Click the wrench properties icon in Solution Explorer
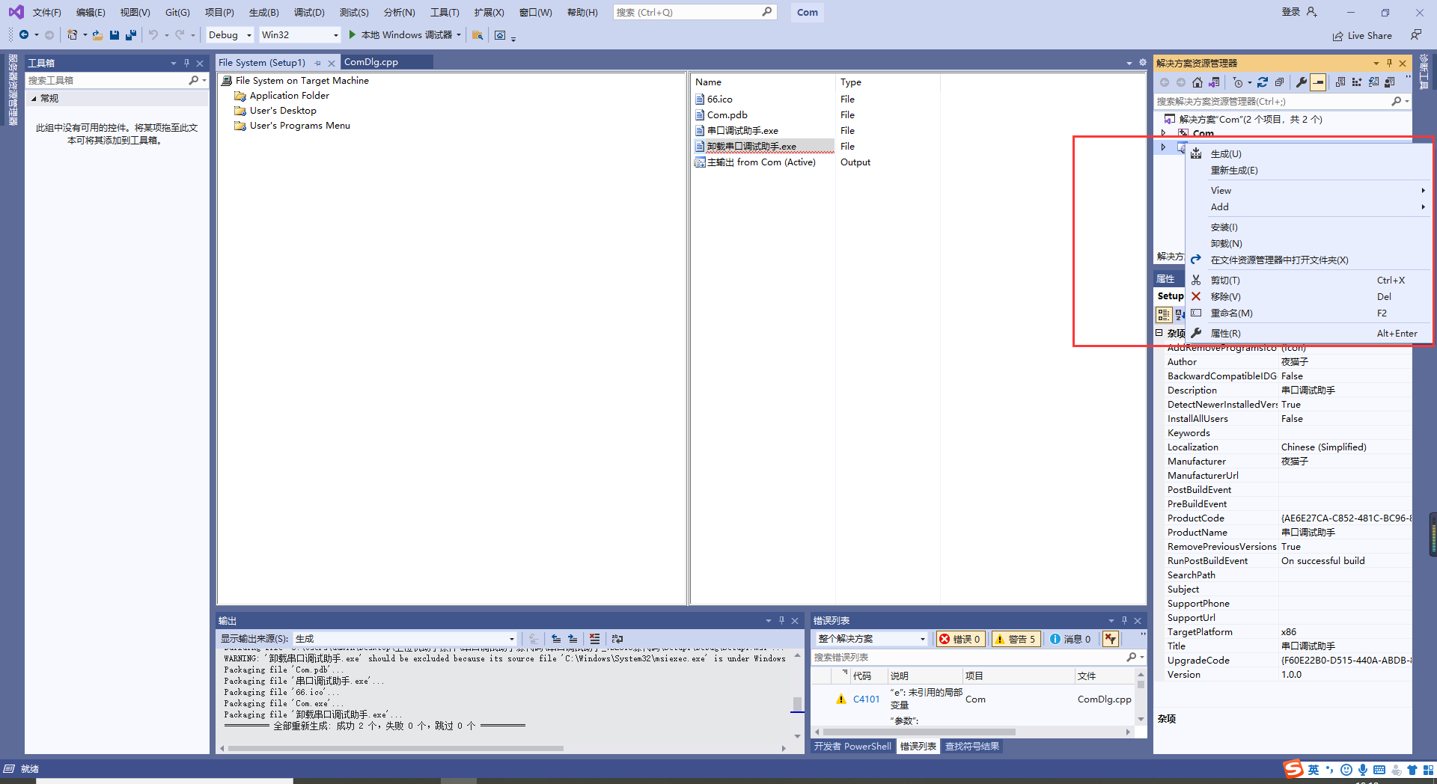Image resolution: width=1437 pixels, height=784 pixels. (1302, 82)
